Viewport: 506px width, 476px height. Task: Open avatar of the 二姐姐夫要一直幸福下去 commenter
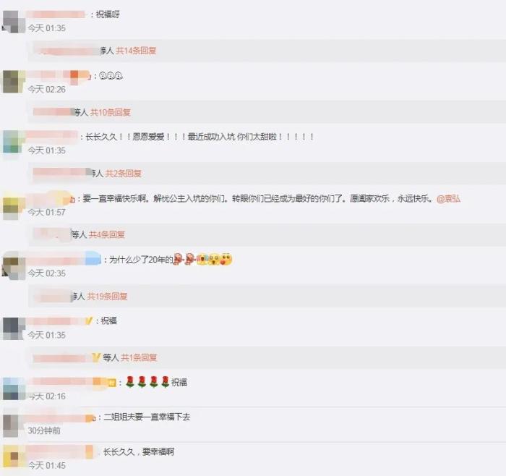pyautogui.click(x=12, y=425)
